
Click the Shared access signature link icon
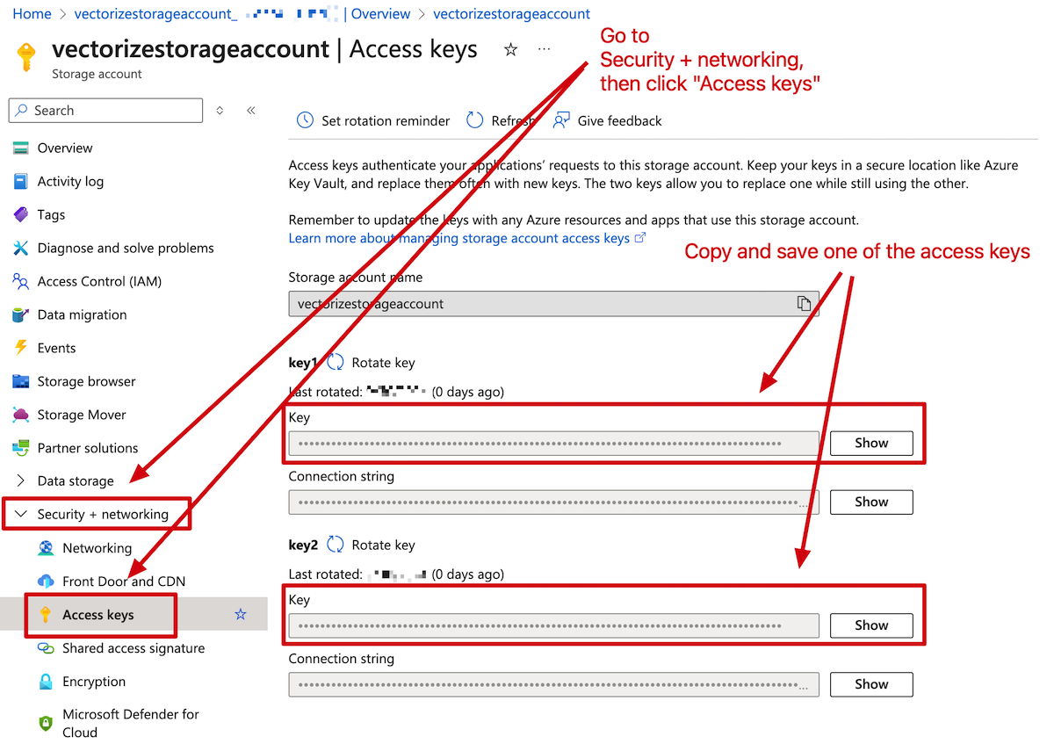pyautogui.click(x=46, y=648)
